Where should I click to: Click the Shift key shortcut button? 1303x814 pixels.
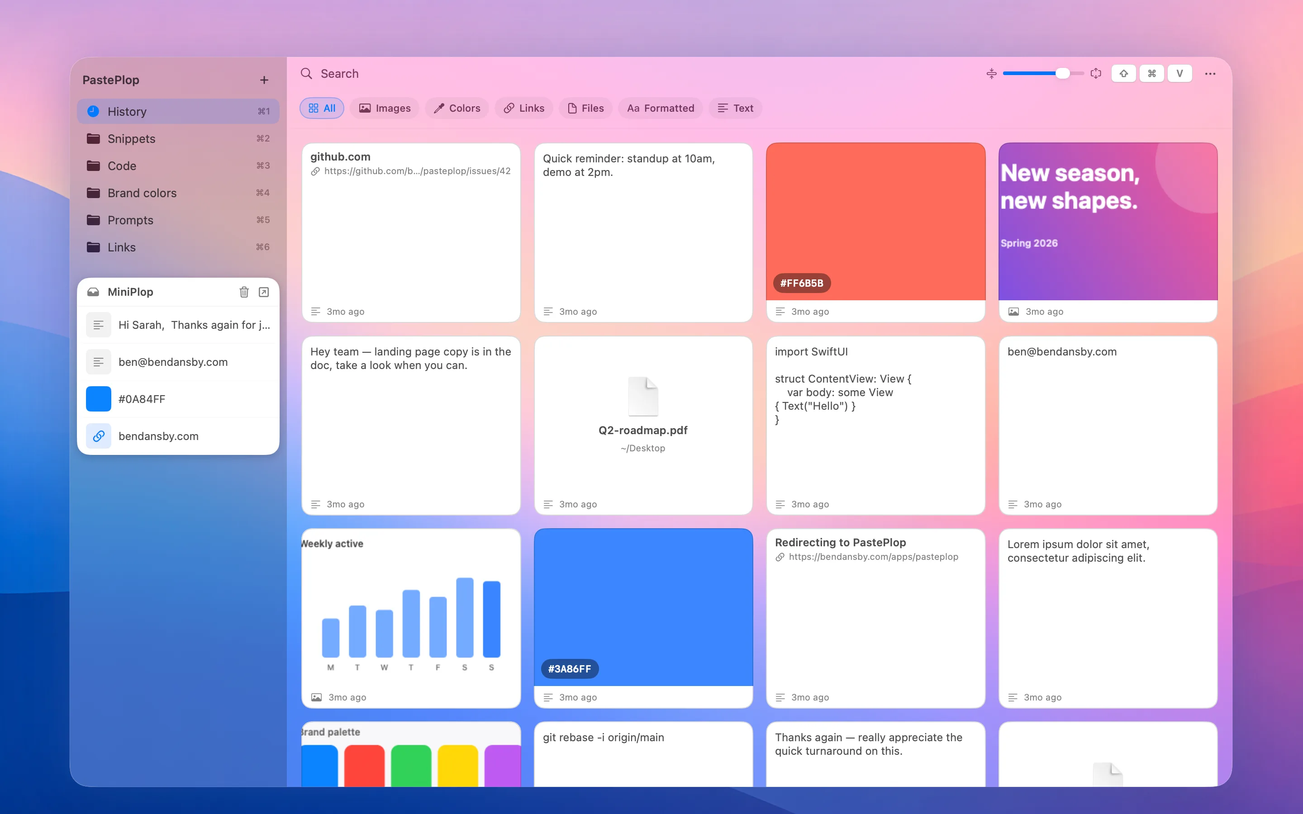click(1124, 74)
